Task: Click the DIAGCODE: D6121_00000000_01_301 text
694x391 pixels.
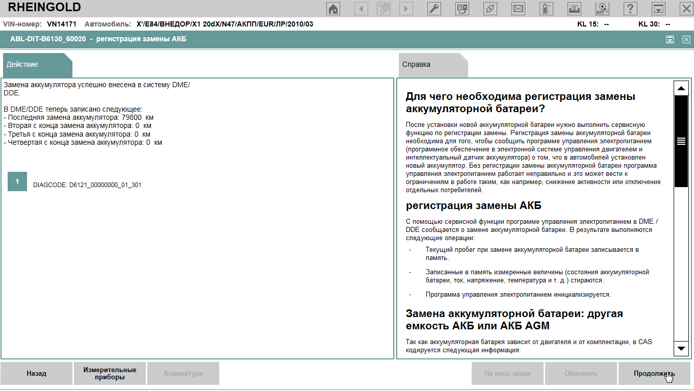Action: click(x=87, y=185)
